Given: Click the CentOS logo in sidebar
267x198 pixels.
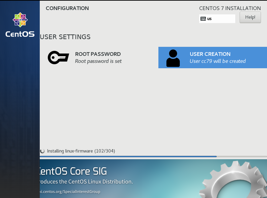Looking at the screenshot, I should click(x=20, y=25).
